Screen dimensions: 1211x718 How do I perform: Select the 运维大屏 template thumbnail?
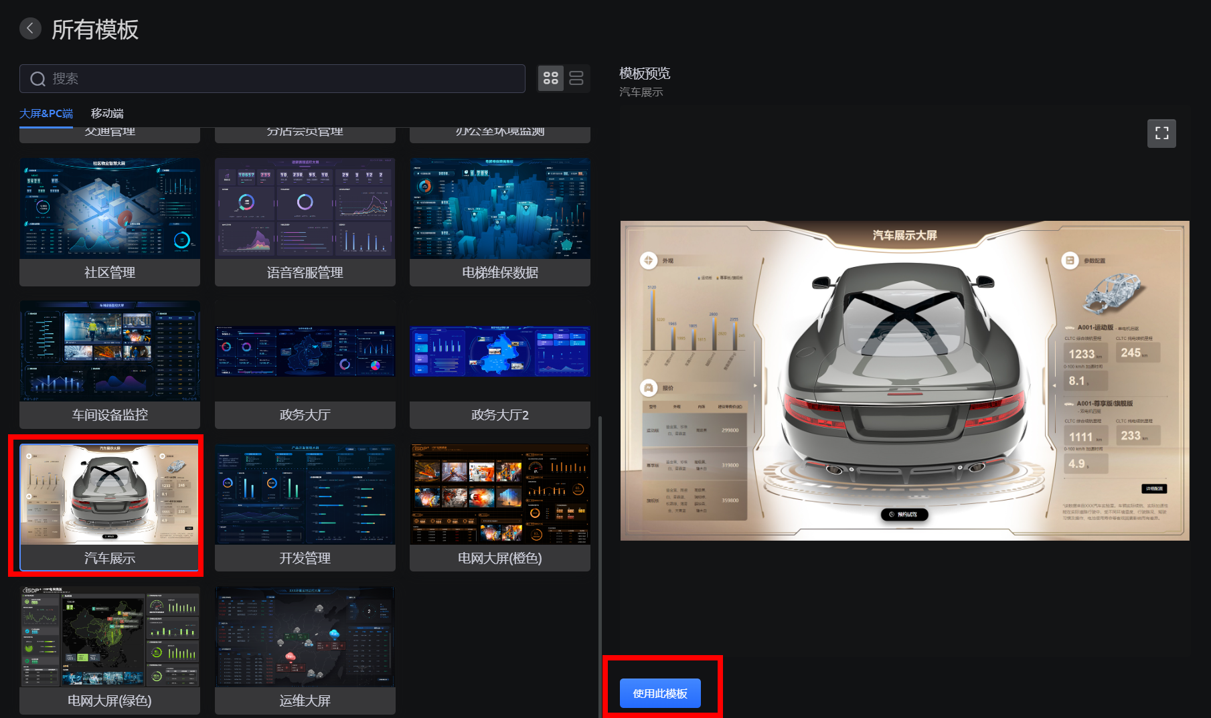coord(305,637)
